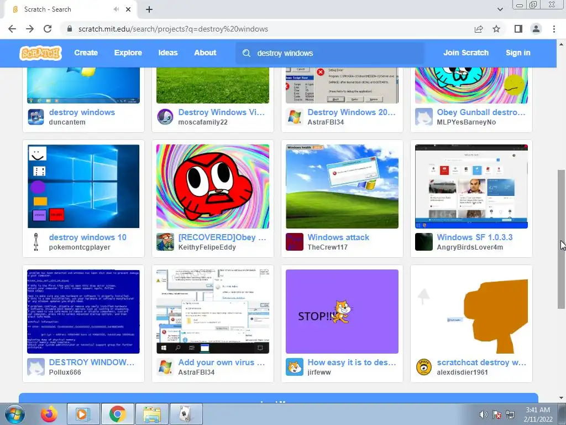Click the AstraFBI34 avatar beside Add your own virus

pyautogui.click(x=165, y=367)
